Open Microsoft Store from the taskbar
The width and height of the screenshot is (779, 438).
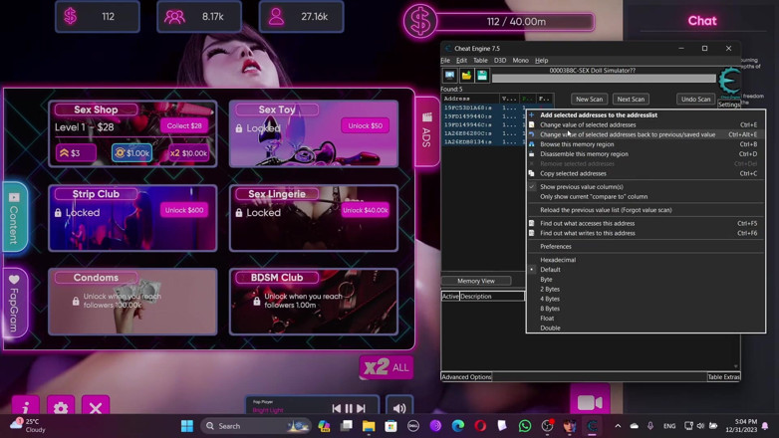(390, 426)
